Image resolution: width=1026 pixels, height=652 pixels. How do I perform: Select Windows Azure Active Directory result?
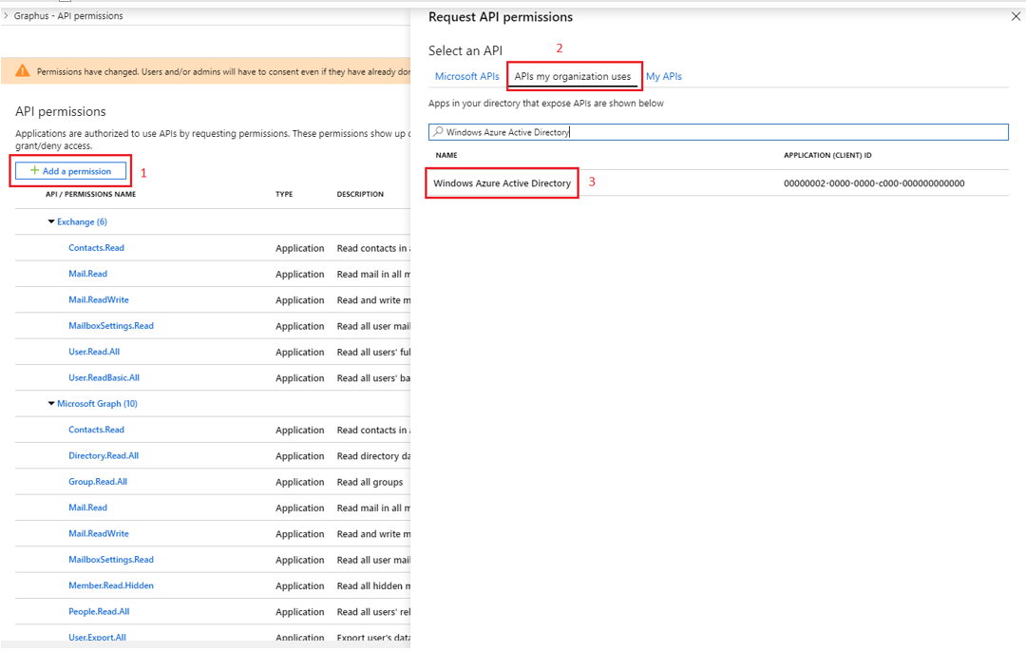click(502, 183)
